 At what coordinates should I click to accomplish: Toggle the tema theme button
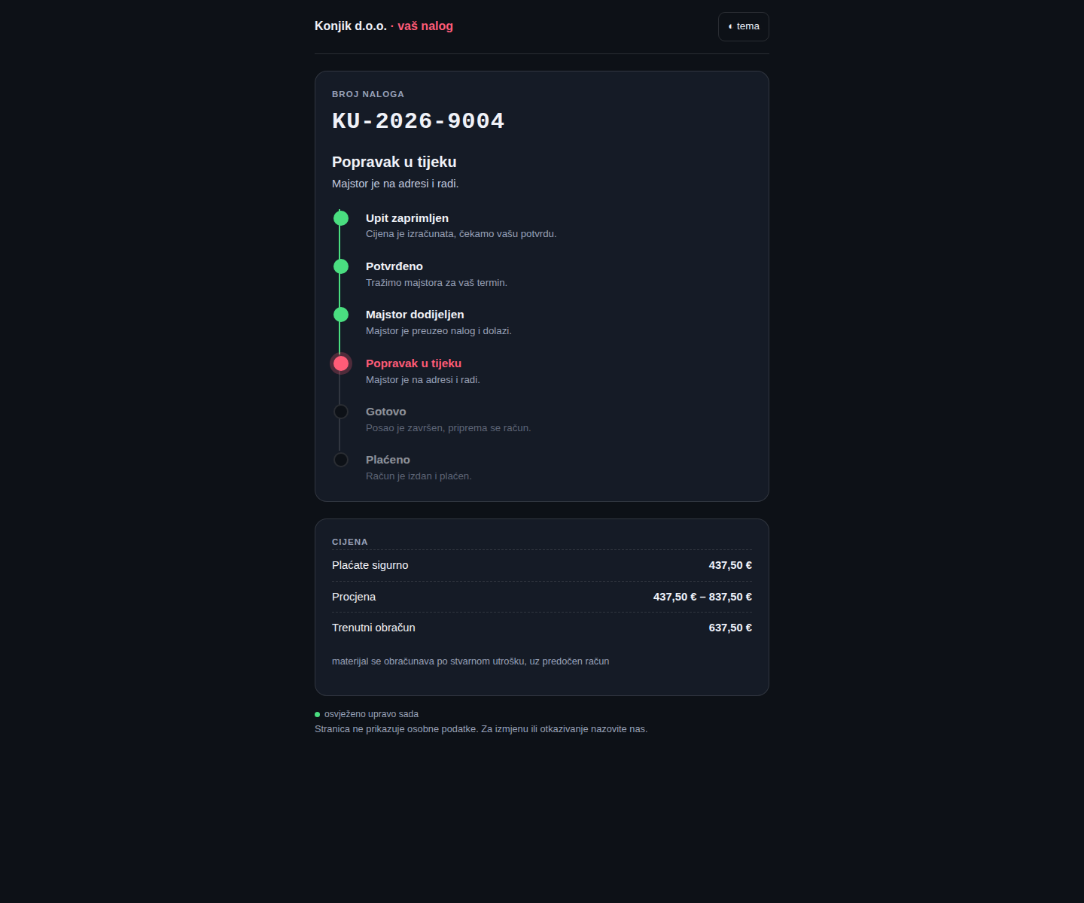(743, 26)
